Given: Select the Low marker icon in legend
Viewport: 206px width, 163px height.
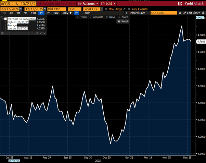Looking at the screenshot, I should (6, 28).
